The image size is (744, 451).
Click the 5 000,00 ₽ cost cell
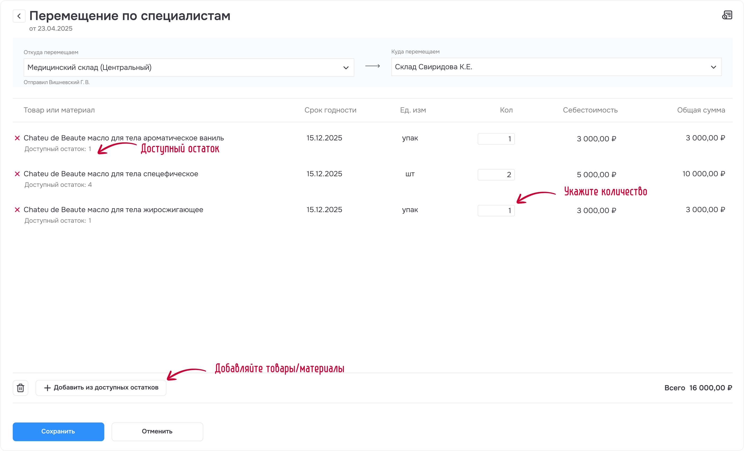point(597,175)
